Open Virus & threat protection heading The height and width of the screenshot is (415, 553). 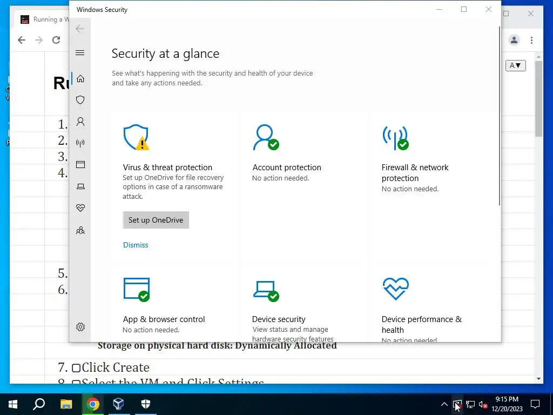click(x=167, y=168)
